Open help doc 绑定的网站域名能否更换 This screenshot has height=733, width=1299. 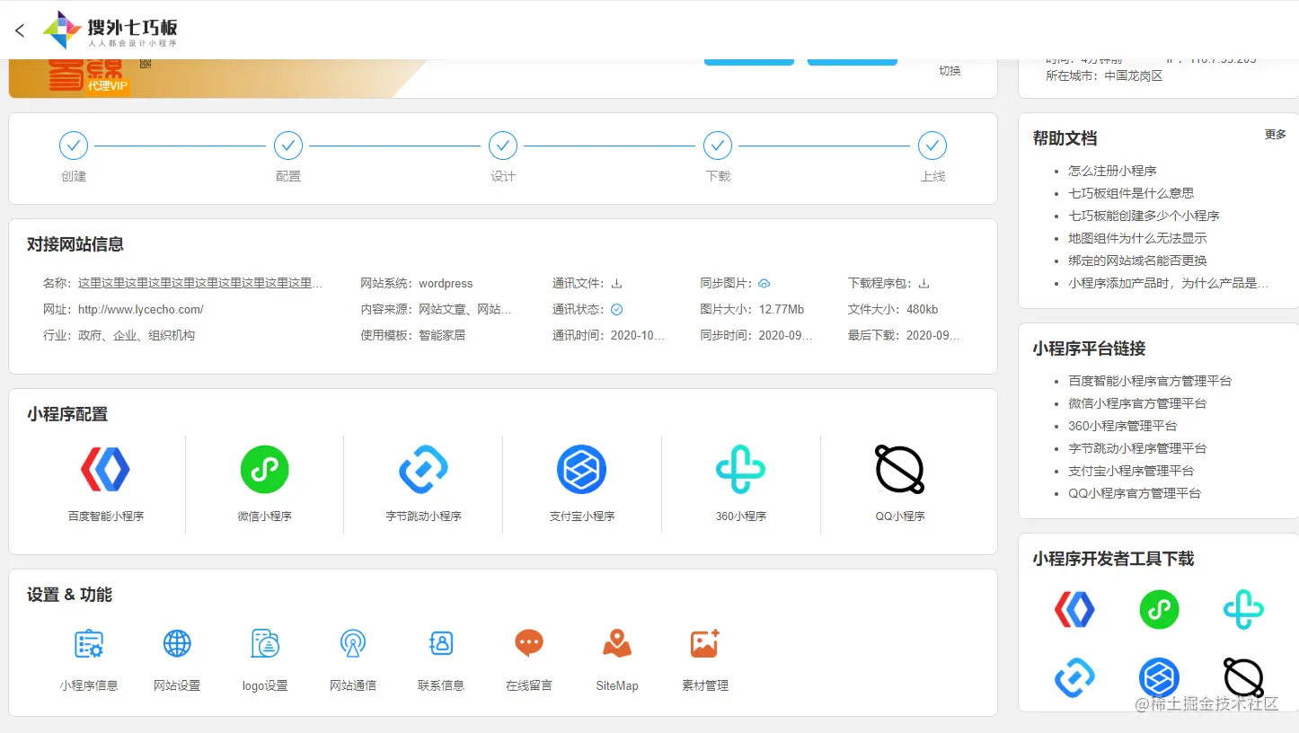pos(1137,261)
